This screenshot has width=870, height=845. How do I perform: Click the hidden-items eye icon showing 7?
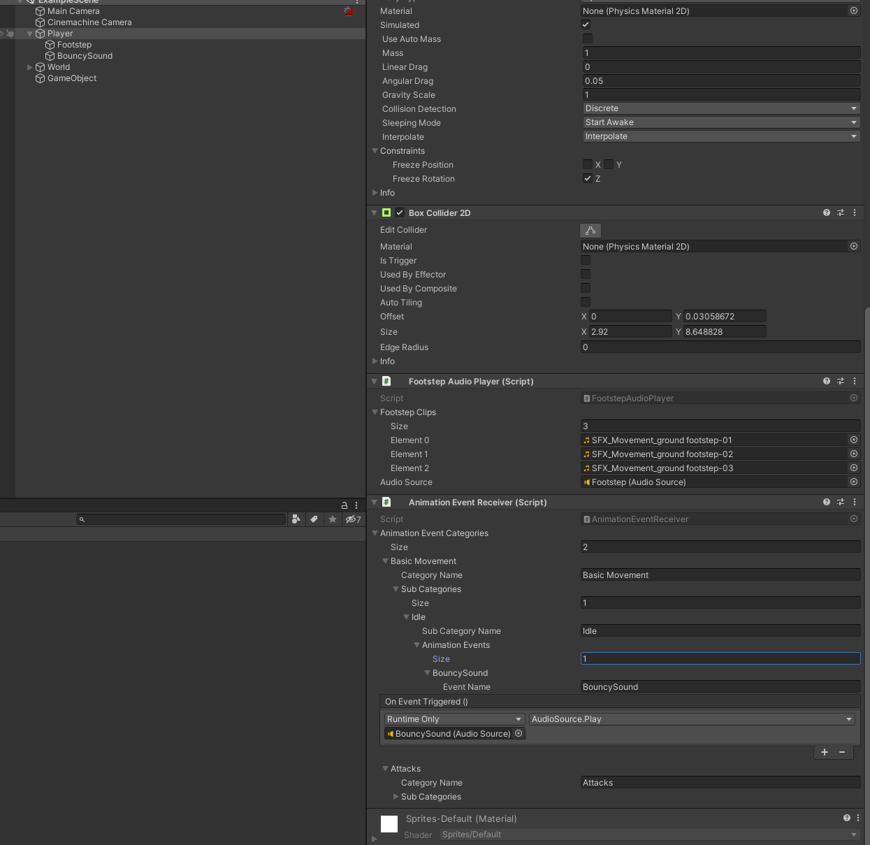click(350, 519)
